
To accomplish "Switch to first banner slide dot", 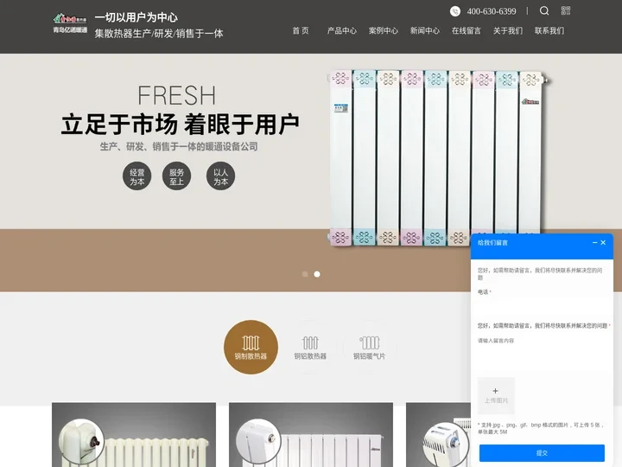I will point(305,274).
